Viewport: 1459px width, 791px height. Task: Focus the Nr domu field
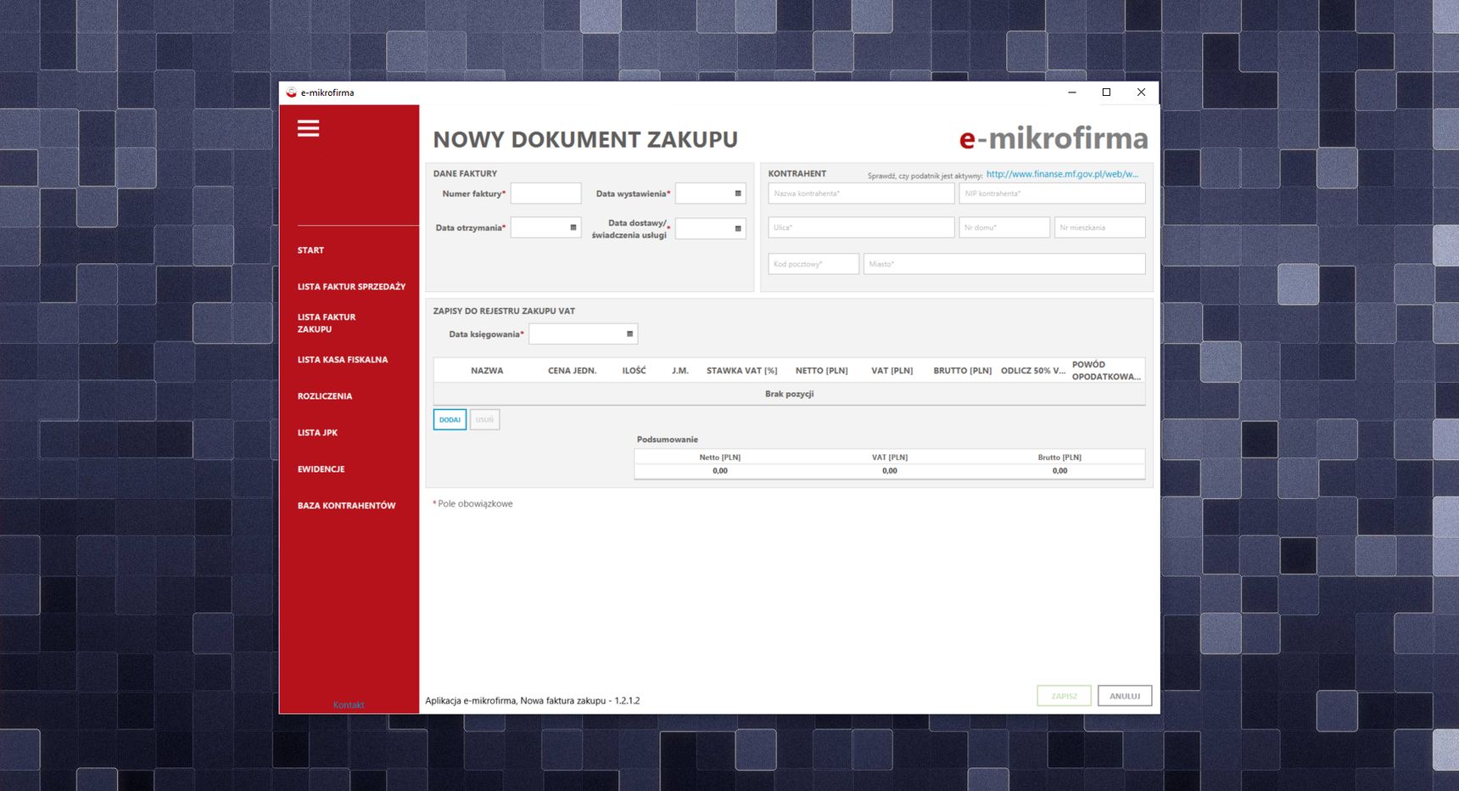pos(1004,227)
